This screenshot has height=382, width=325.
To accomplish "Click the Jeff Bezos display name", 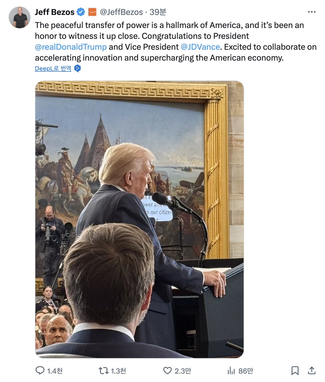I will point(55,12).
